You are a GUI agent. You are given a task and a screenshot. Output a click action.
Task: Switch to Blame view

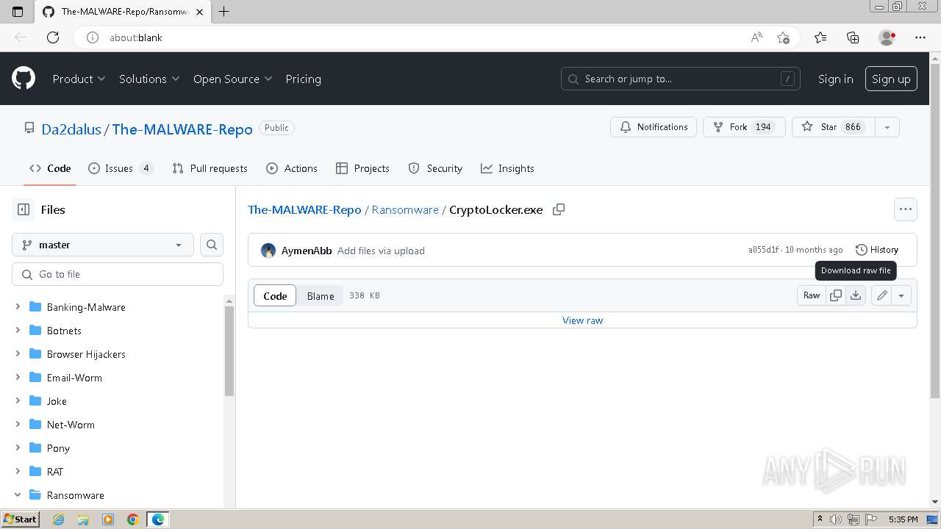[x=321, y=295]
